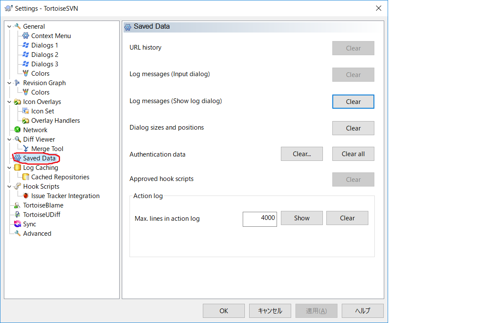
Task: Click the Cached Repositories icon
Action: coord(26,177)
